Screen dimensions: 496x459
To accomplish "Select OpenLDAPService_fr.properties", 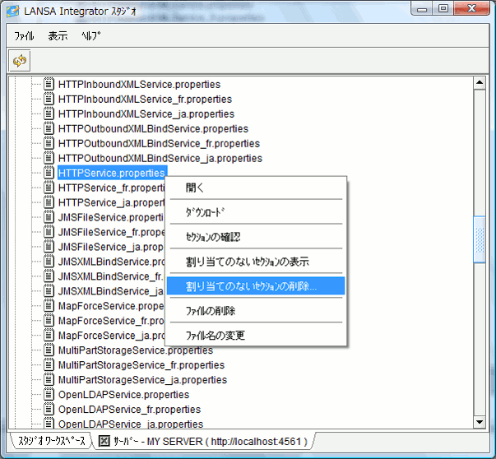I will [130, 410].
